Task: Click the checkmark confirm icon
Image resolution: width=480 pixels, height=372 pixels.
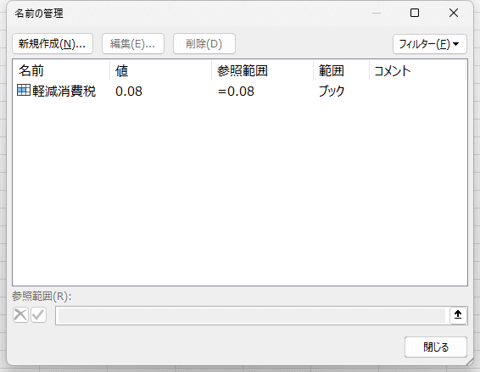Action: (x=38, y=314)
